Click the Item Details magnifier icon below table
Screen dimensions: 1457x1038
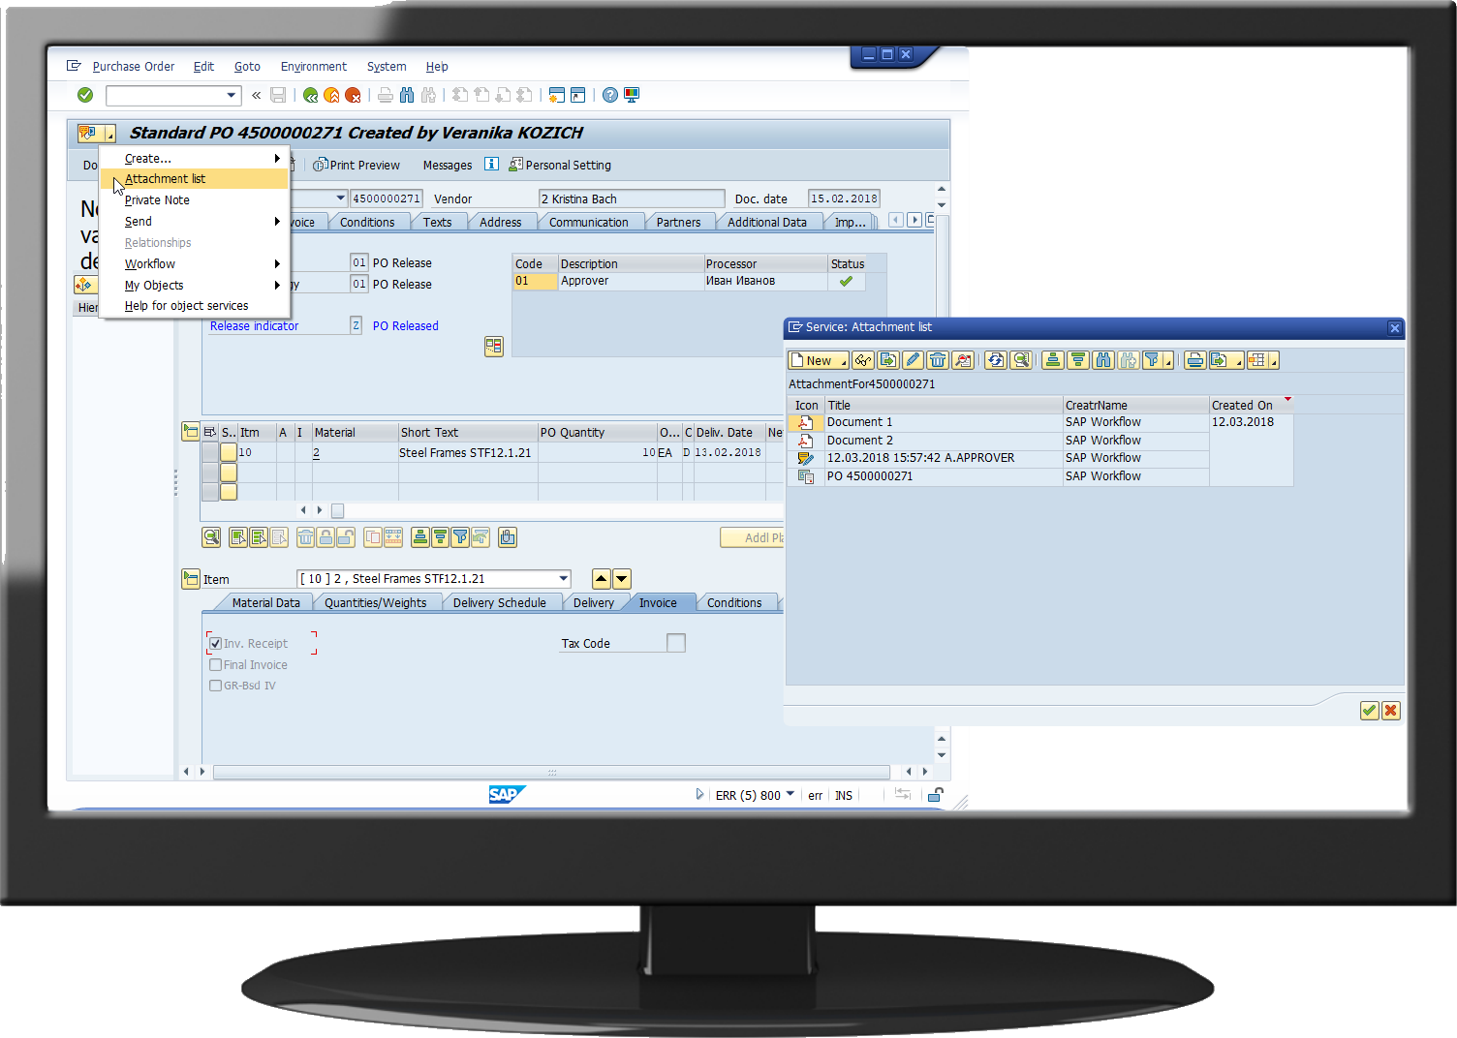coord(211,537)
